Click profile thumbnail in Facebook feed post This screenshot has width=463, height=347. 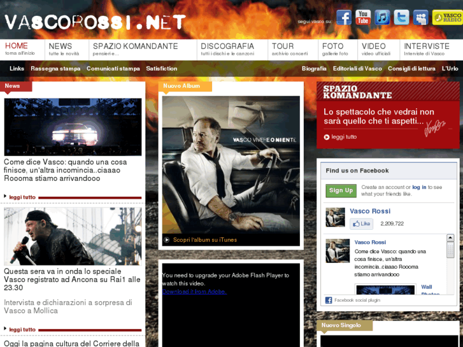tap(338, 251)
